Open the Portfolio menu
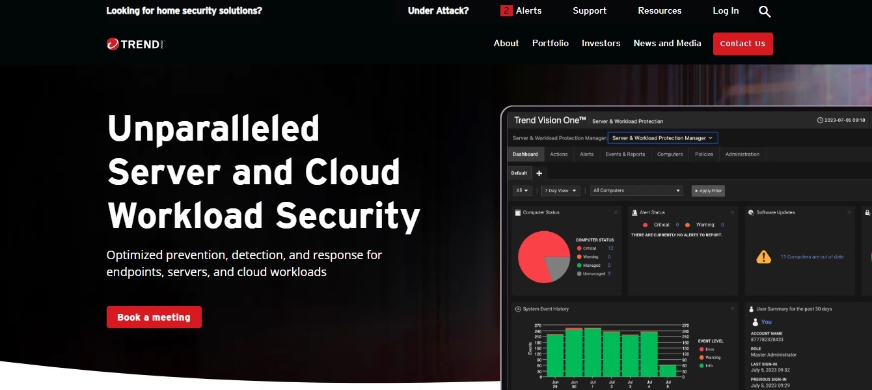Viewport: 872px width, 390px height. (x=551, y=43)
